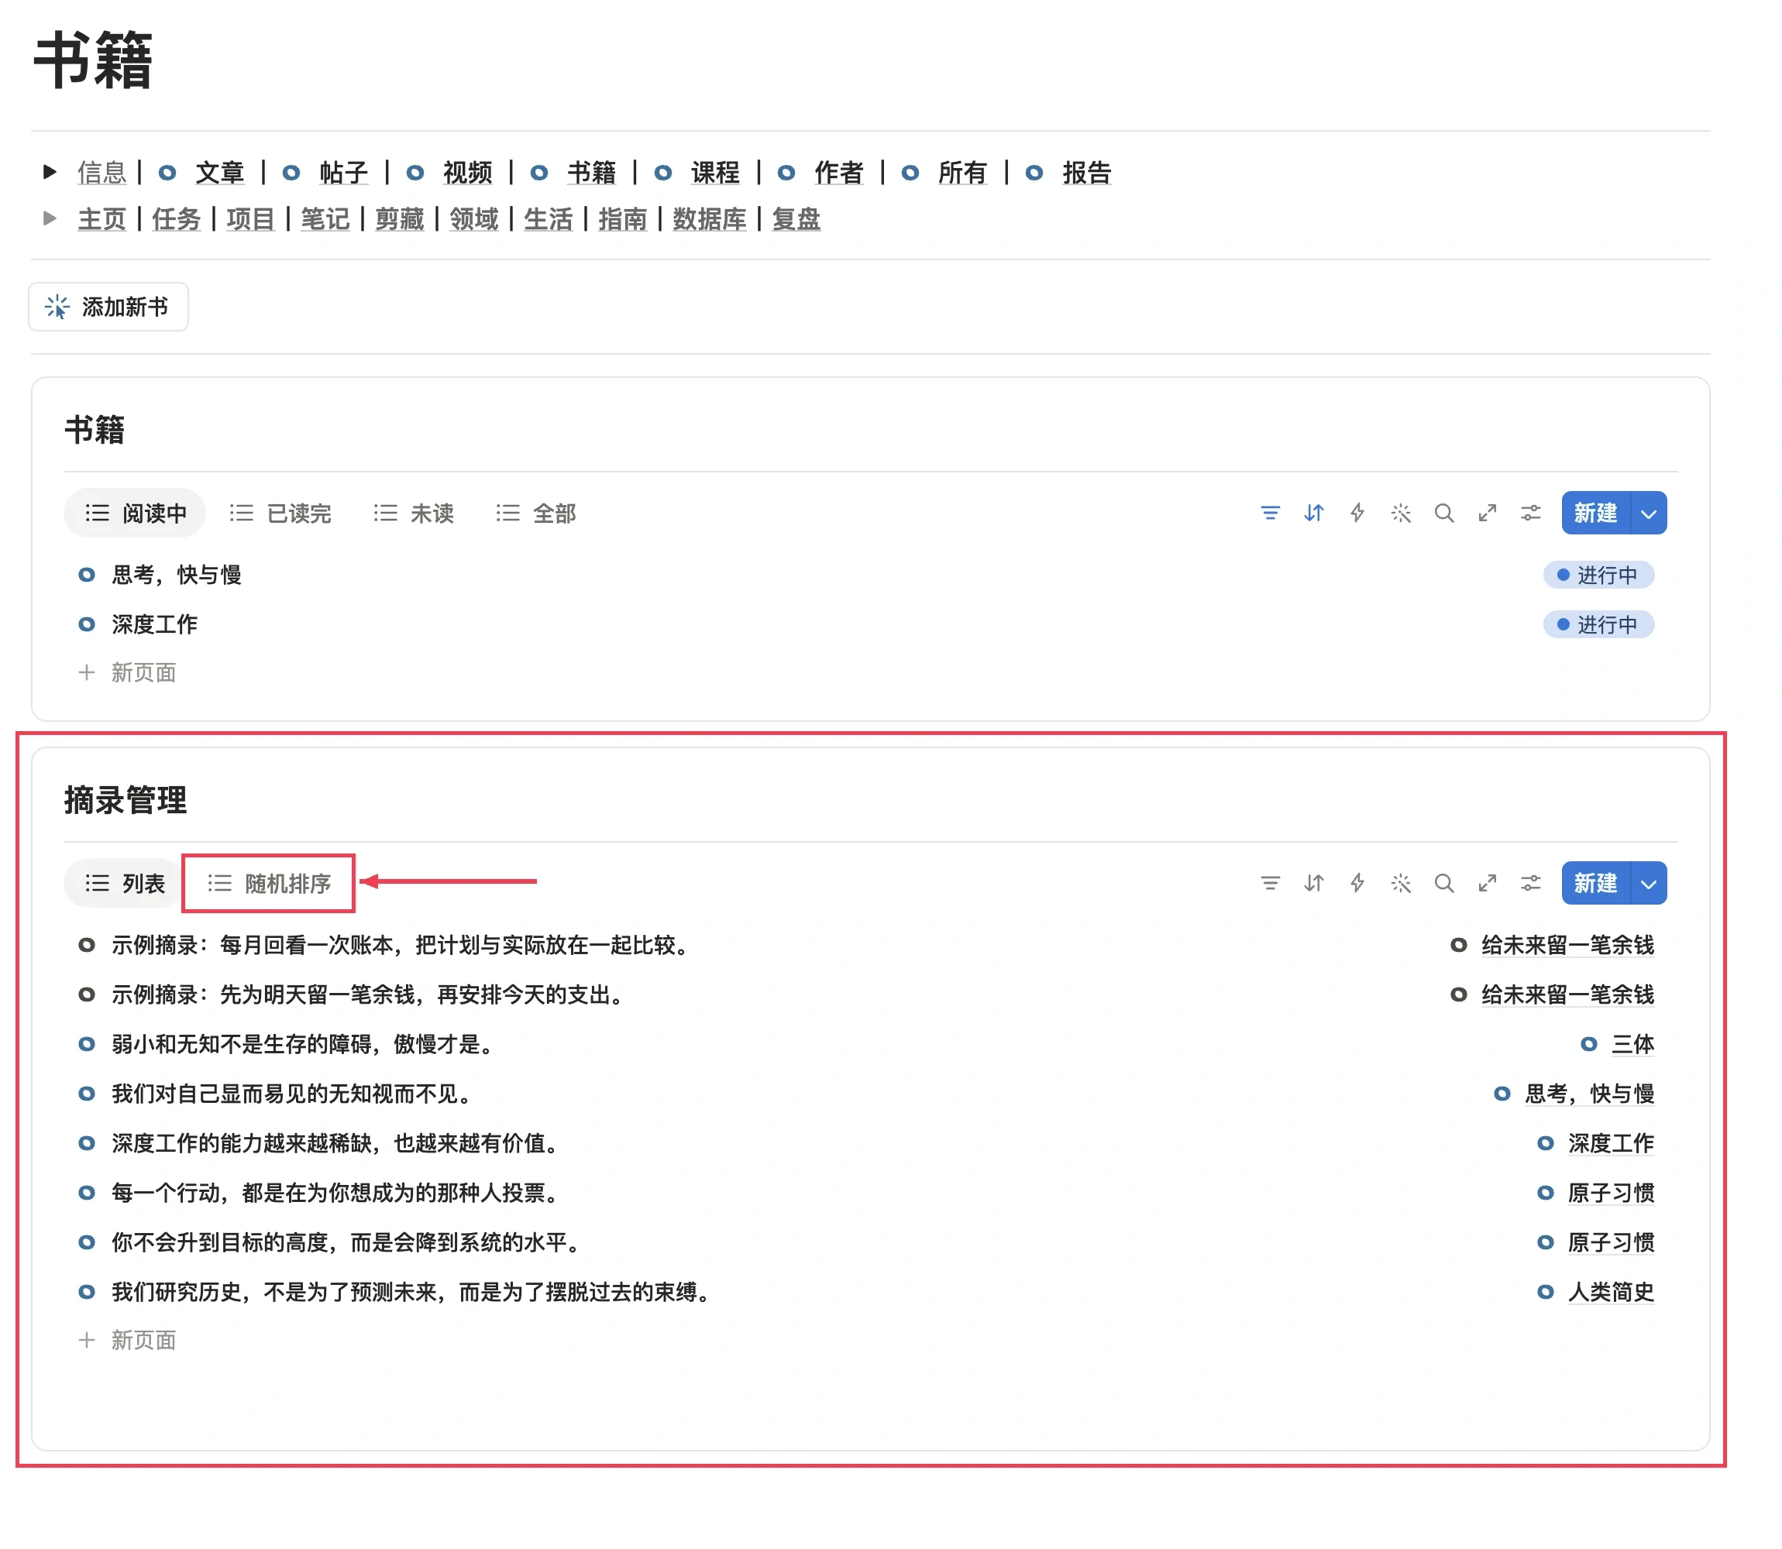
Task: Open the 作者 page link
Action: click(838, 173)
